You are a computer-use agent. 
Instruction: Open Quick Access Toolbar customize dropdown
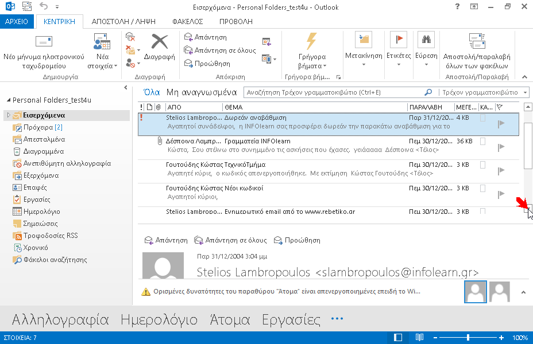[57, 6]
